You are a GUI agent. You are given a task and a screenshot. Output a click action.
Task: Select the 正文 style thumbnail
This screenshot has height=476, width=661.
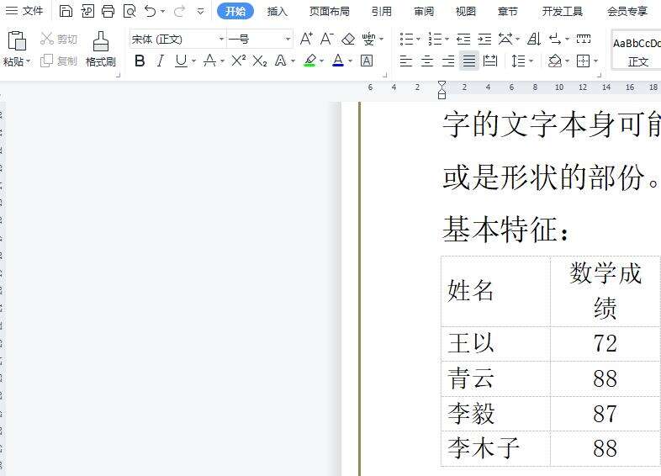tap(637, 50)
